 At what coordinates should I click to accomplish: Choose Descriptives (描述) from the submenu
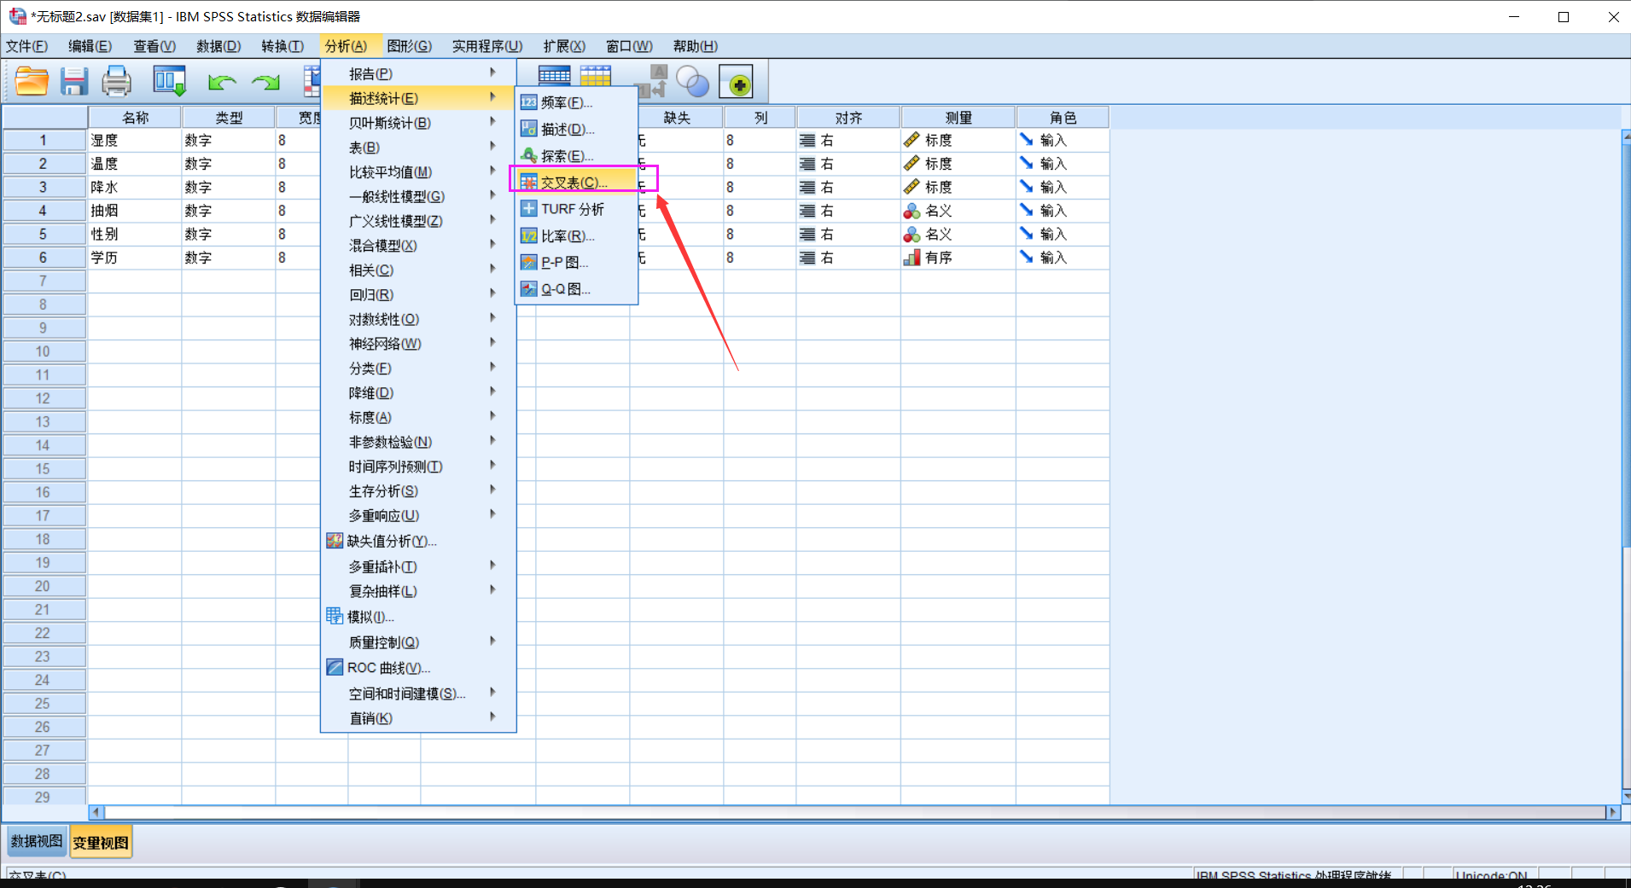click(576, 130)
